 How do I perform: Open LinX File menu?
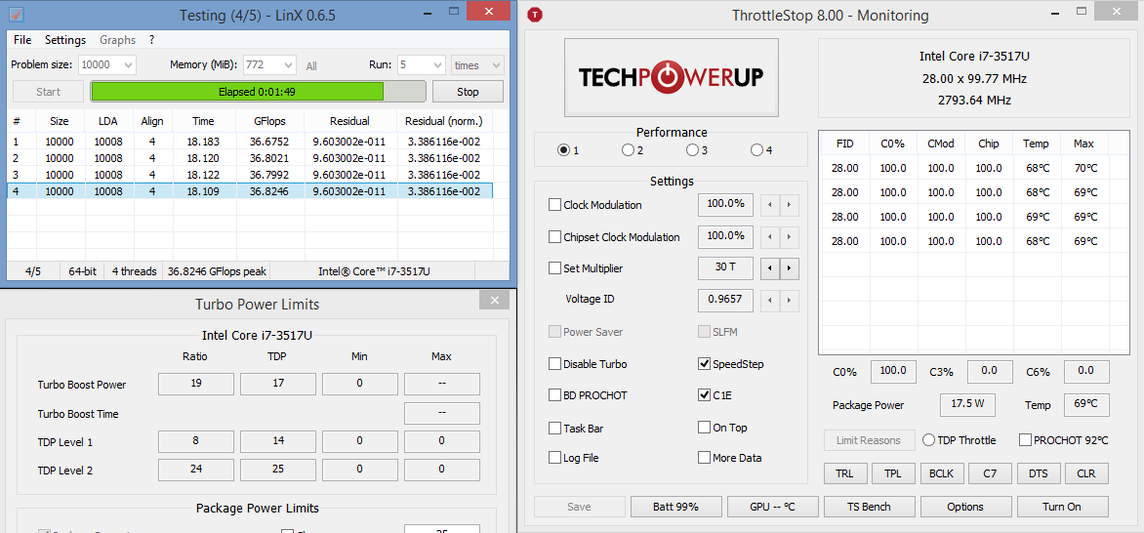coord(22,40)
